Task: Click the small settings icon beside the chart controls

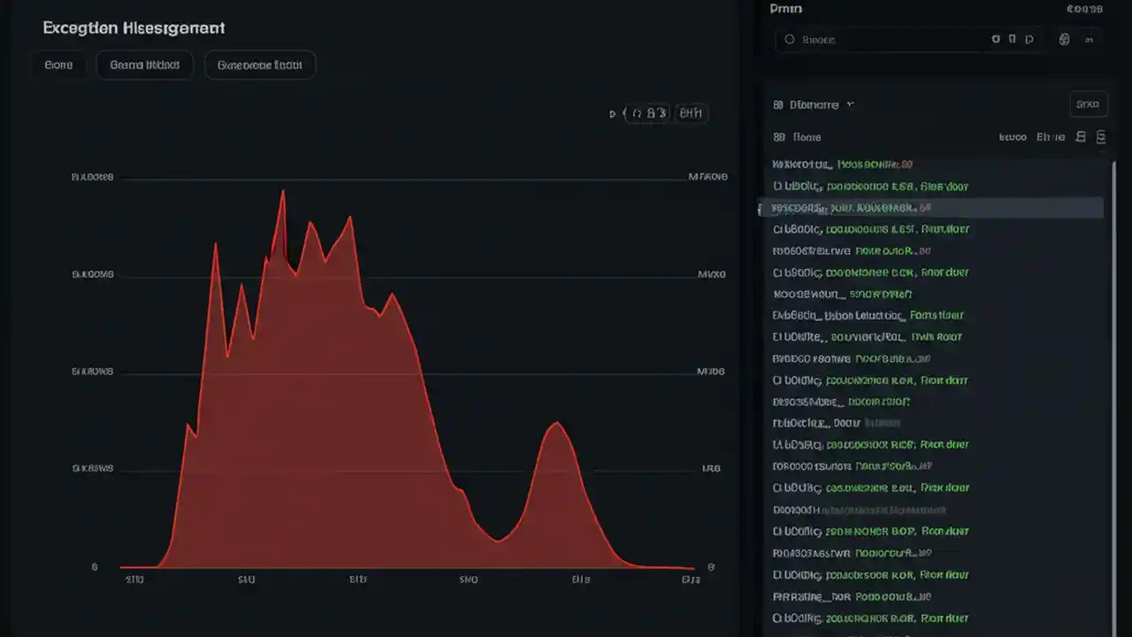Action: pyautogui.click(x=611, y=113)
